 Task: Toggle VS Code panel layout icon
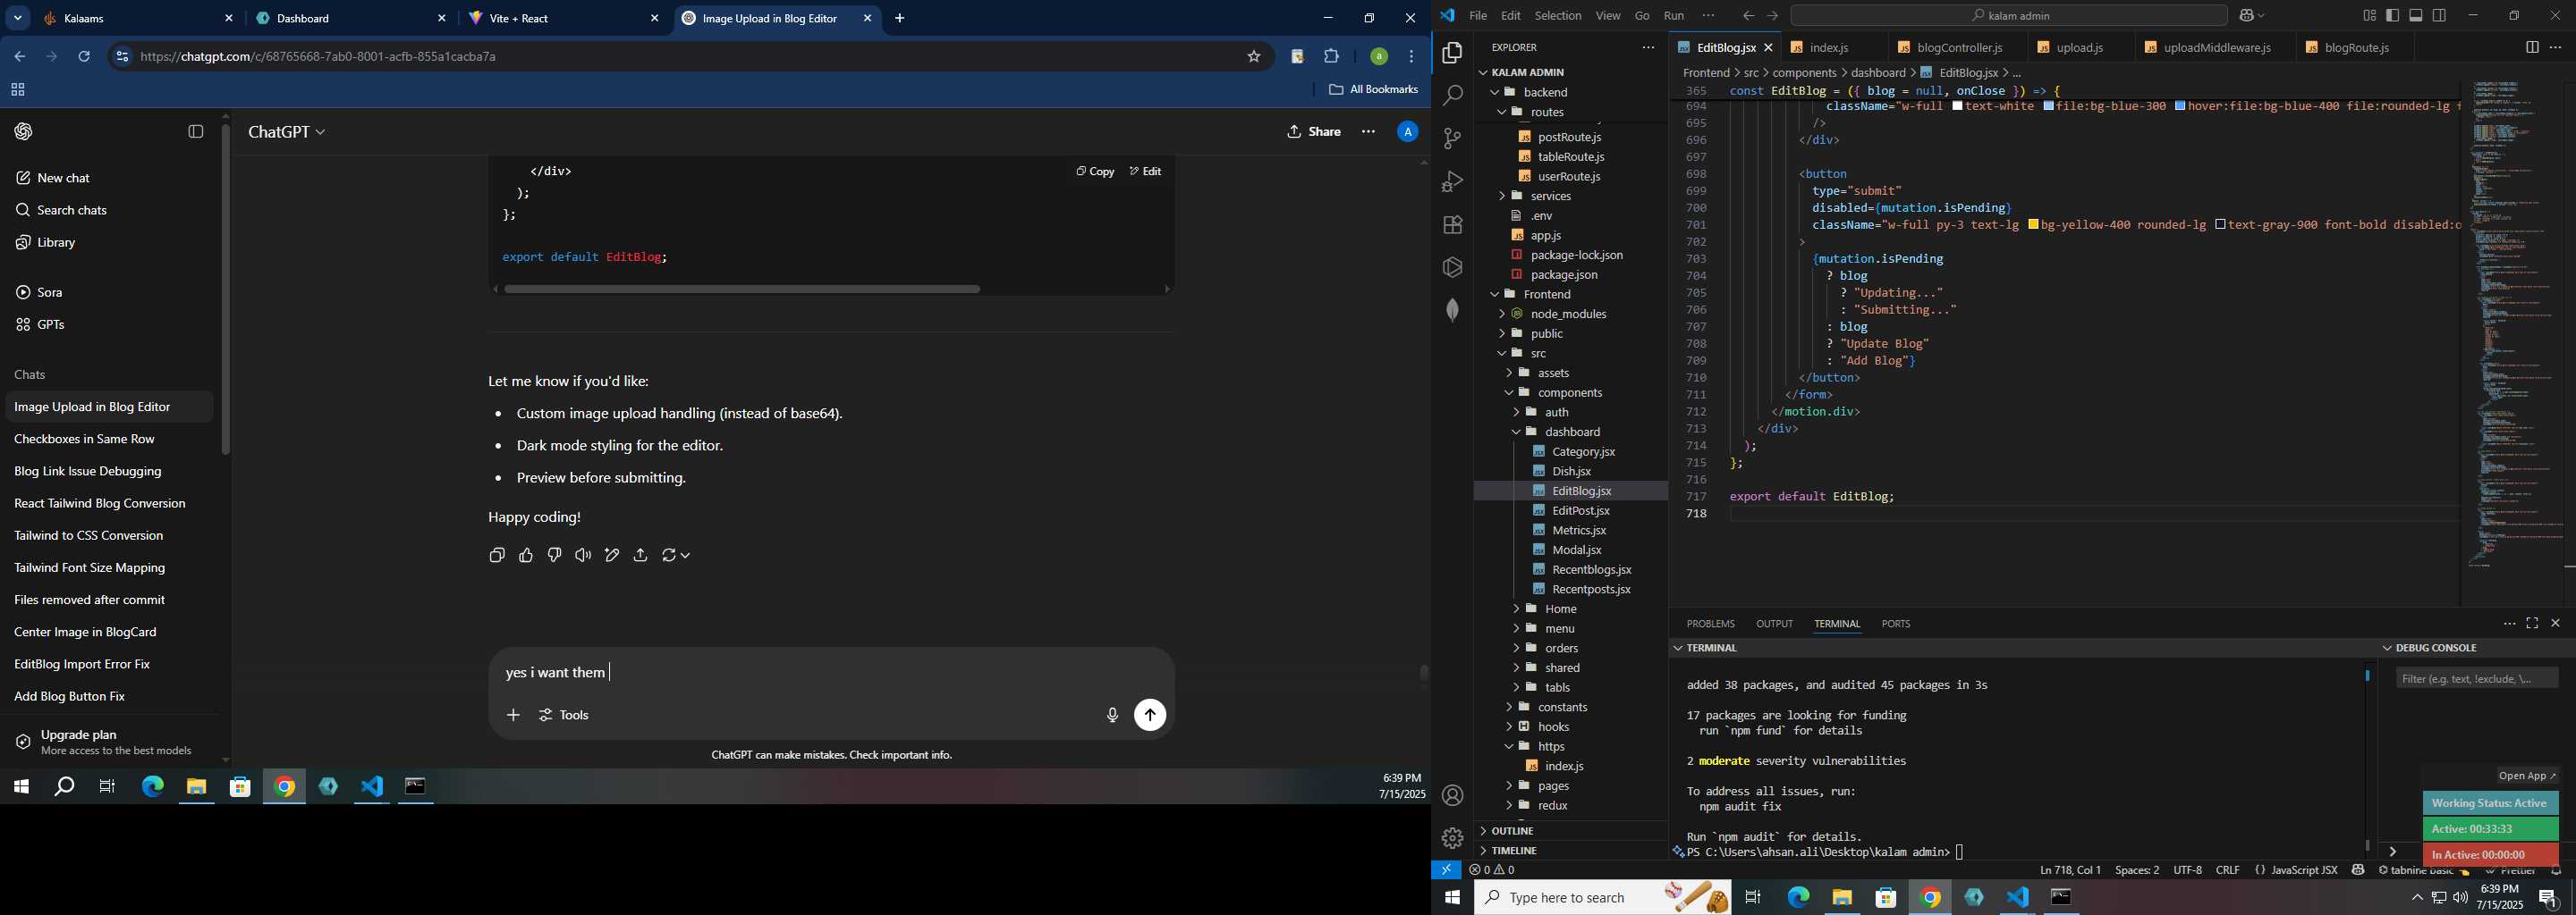pos(2416,15)
